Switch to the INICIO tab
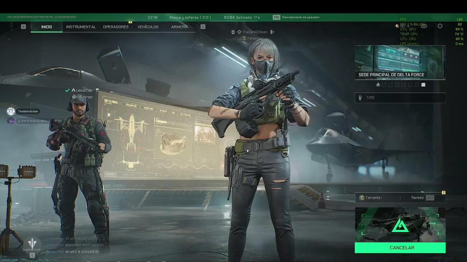Image resolution: width=467 pixels, height=262 pixels. pyautogui.click(x=47, y=27)
